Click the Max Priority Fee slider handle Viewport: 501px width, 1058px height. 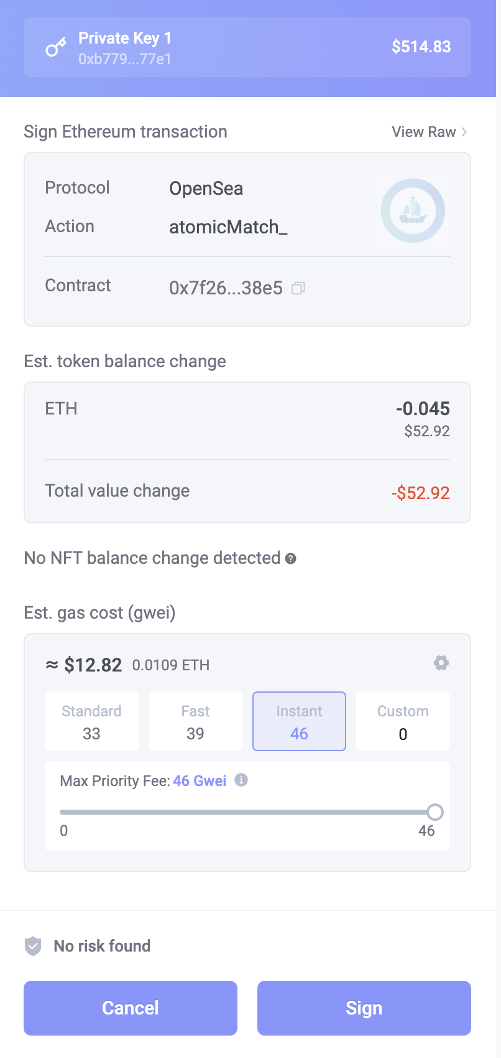(435, 812)
